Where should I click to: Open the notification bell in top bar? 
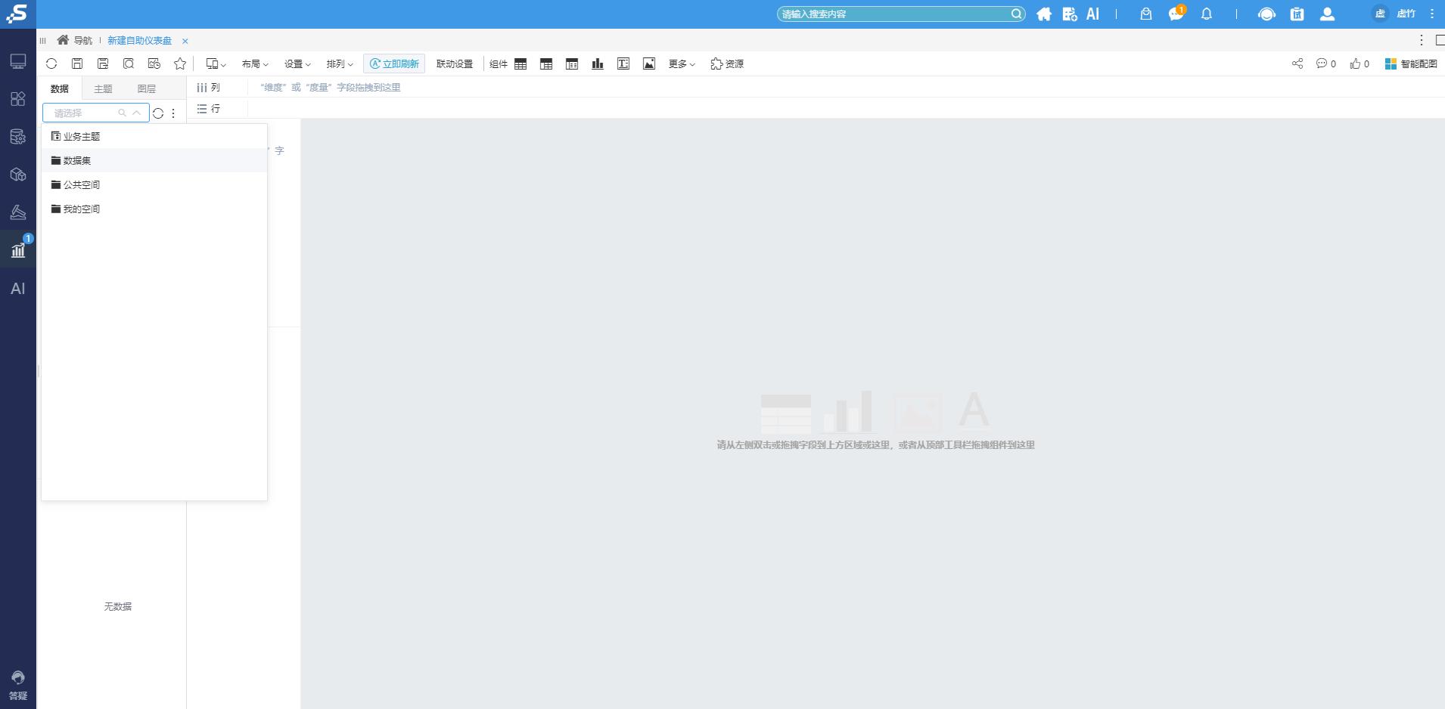point(1206,14)
